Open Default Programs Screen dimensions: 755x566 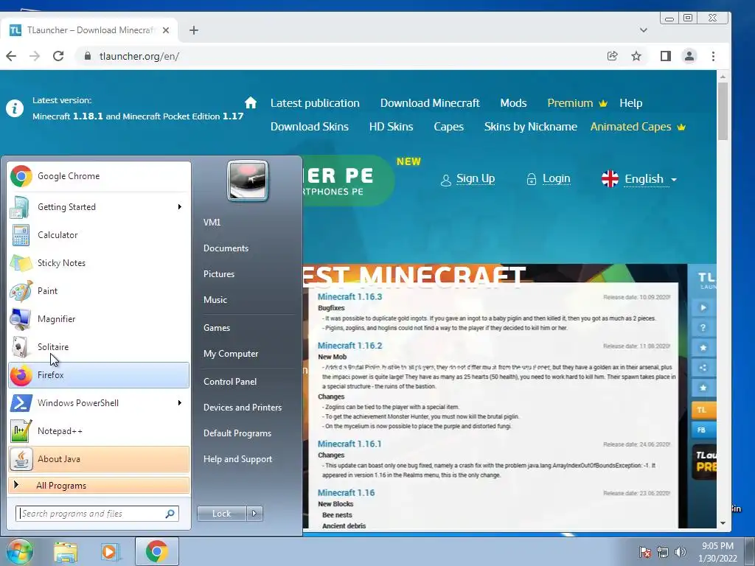pyautogui.click(x=237, y=433)
